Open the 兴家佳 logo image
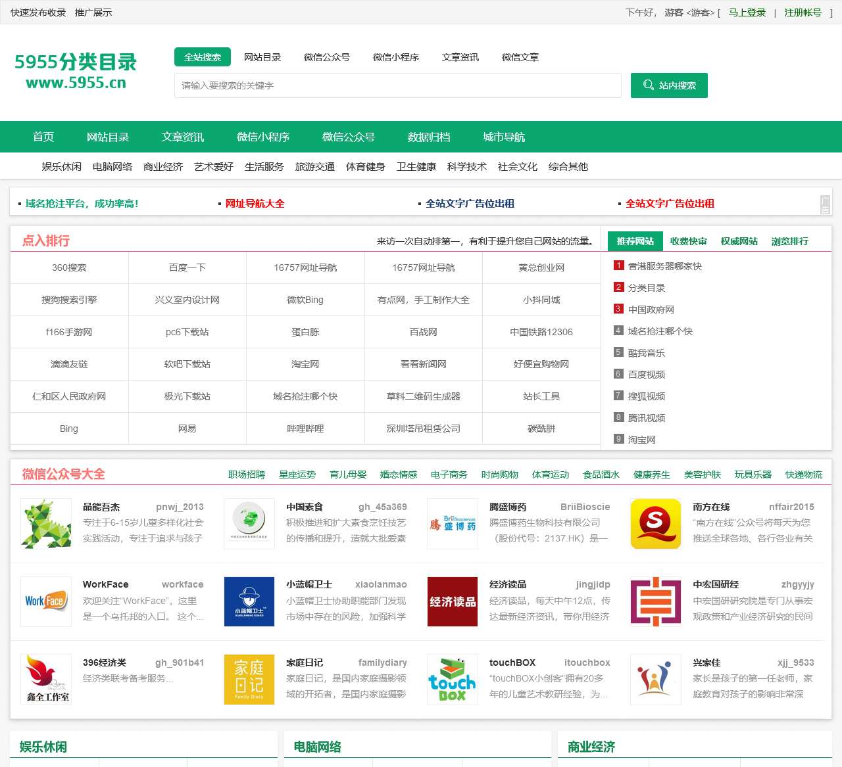This screenshot has width=842, height=767. click(656, 680)
